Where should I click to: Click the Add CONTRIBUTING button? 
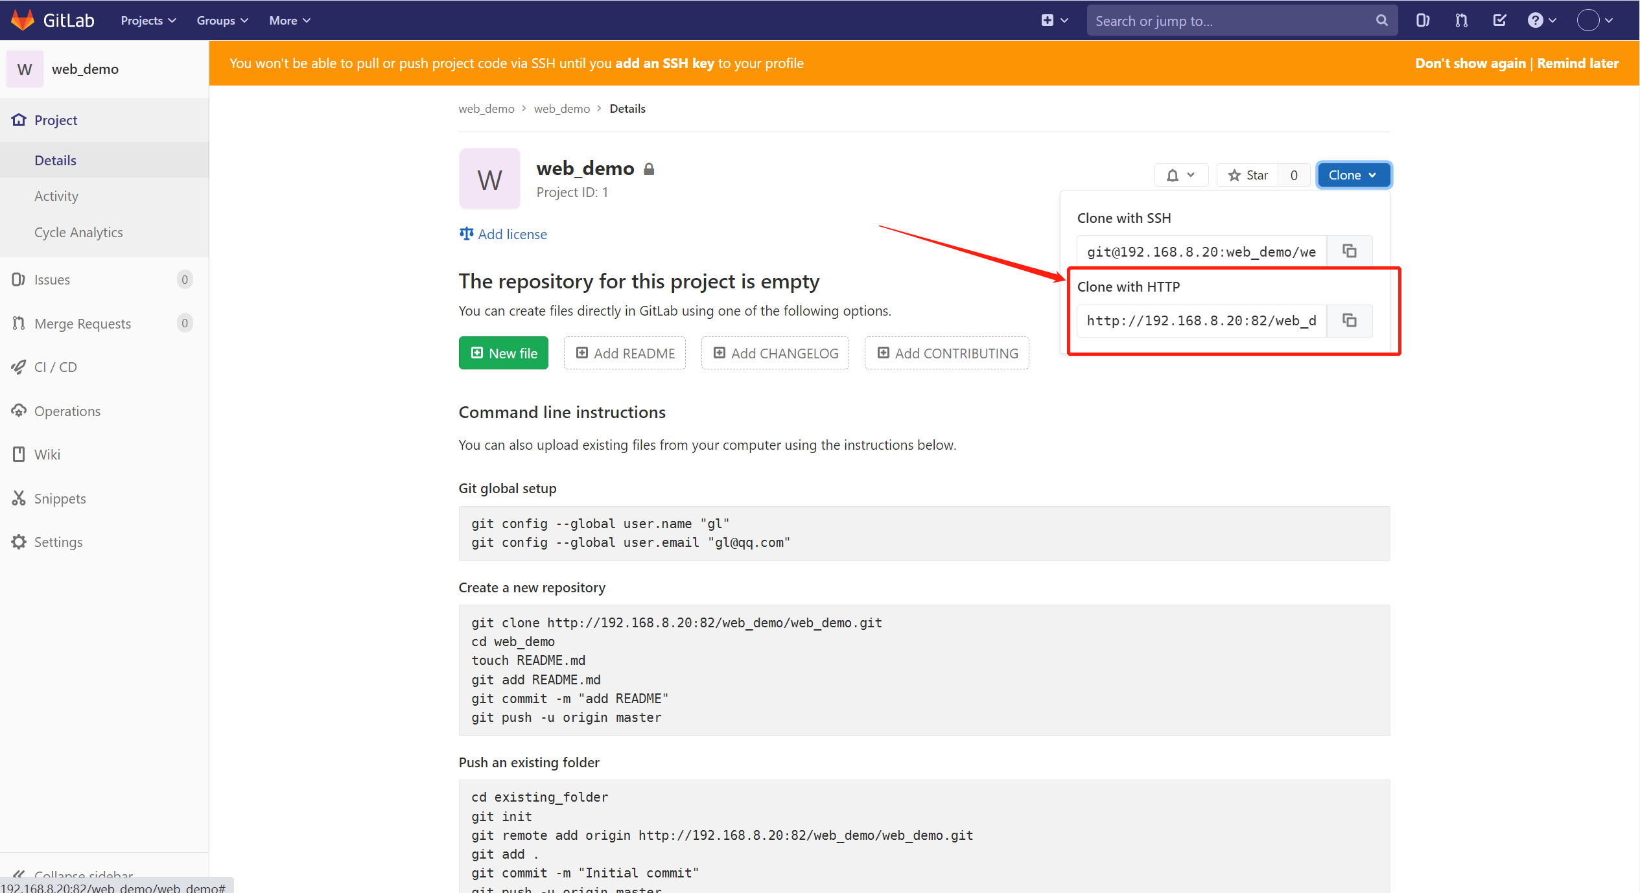click(x=947, y=353)
